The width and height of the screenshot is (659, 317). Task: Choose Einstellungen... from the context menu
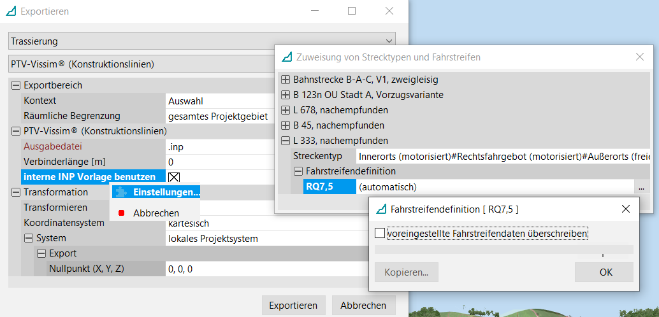coord(155,192)
